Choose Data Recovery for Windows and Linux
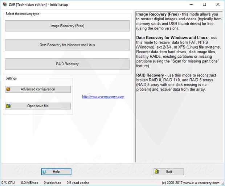 point(67,45)
